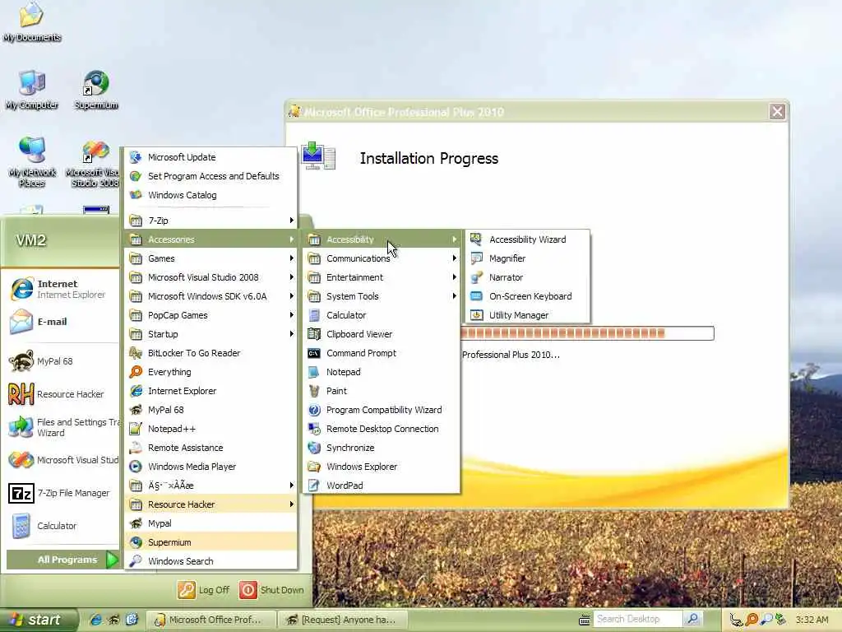This screenshot has width=842, height=632.
Task: Expand Microsoft Windows SDK v6.0A folder
Action: pos(211,296)
